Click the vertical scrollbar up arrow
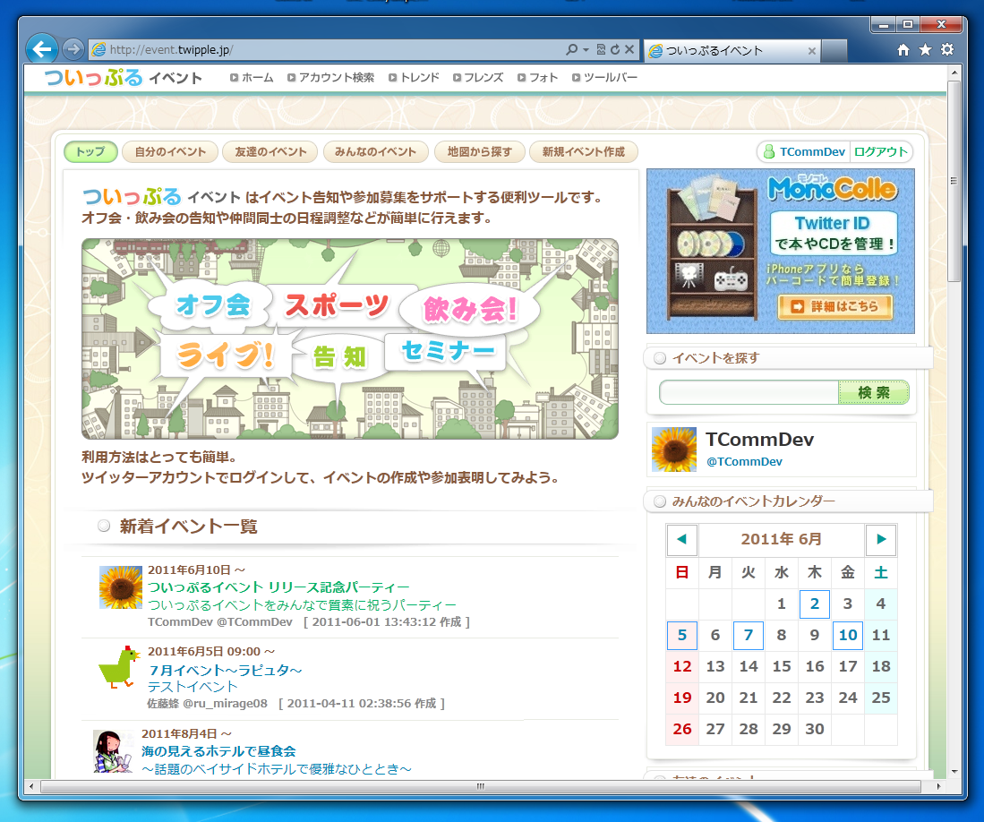The height and width of the screenshot is (822, 984). coord(954,73)
